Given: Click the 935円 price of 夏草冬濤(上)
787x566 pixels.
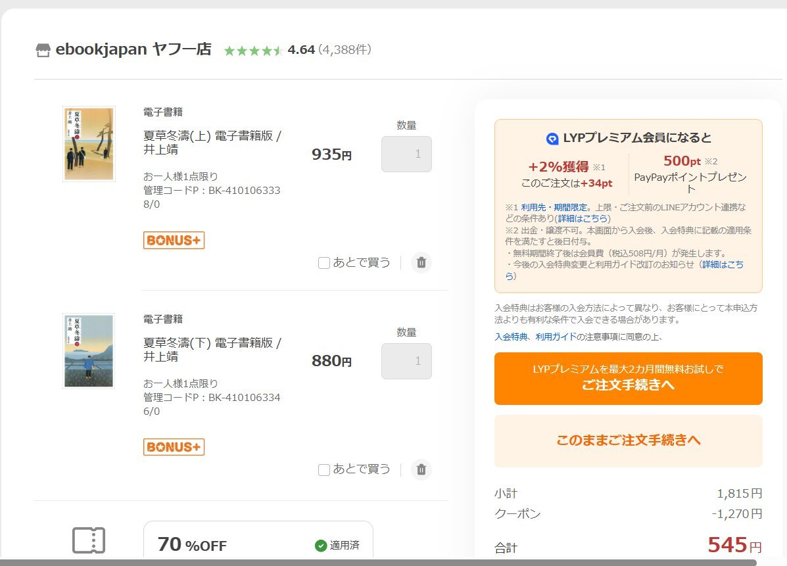Looking at the screenshot, I should pos(332,154).
